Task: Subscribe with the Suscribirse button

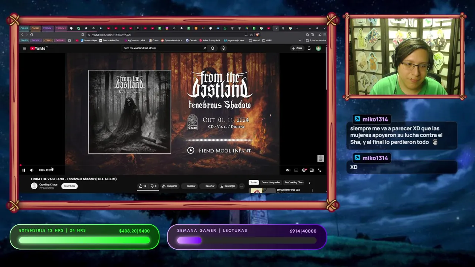Action: pyautogui.click(x=69, y=186)
